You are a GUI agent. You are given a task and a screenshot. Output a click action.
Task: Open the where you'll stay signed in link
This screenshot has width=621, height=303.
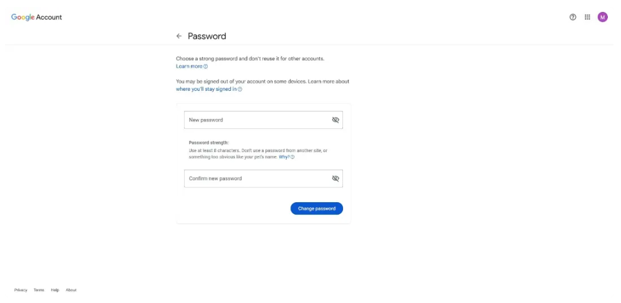(x=207, y=90)
